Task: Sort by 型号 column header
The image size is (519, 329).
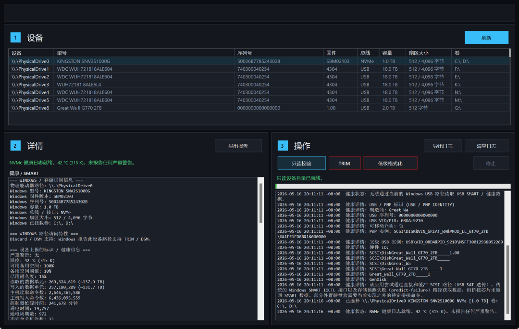Action: 144,53
